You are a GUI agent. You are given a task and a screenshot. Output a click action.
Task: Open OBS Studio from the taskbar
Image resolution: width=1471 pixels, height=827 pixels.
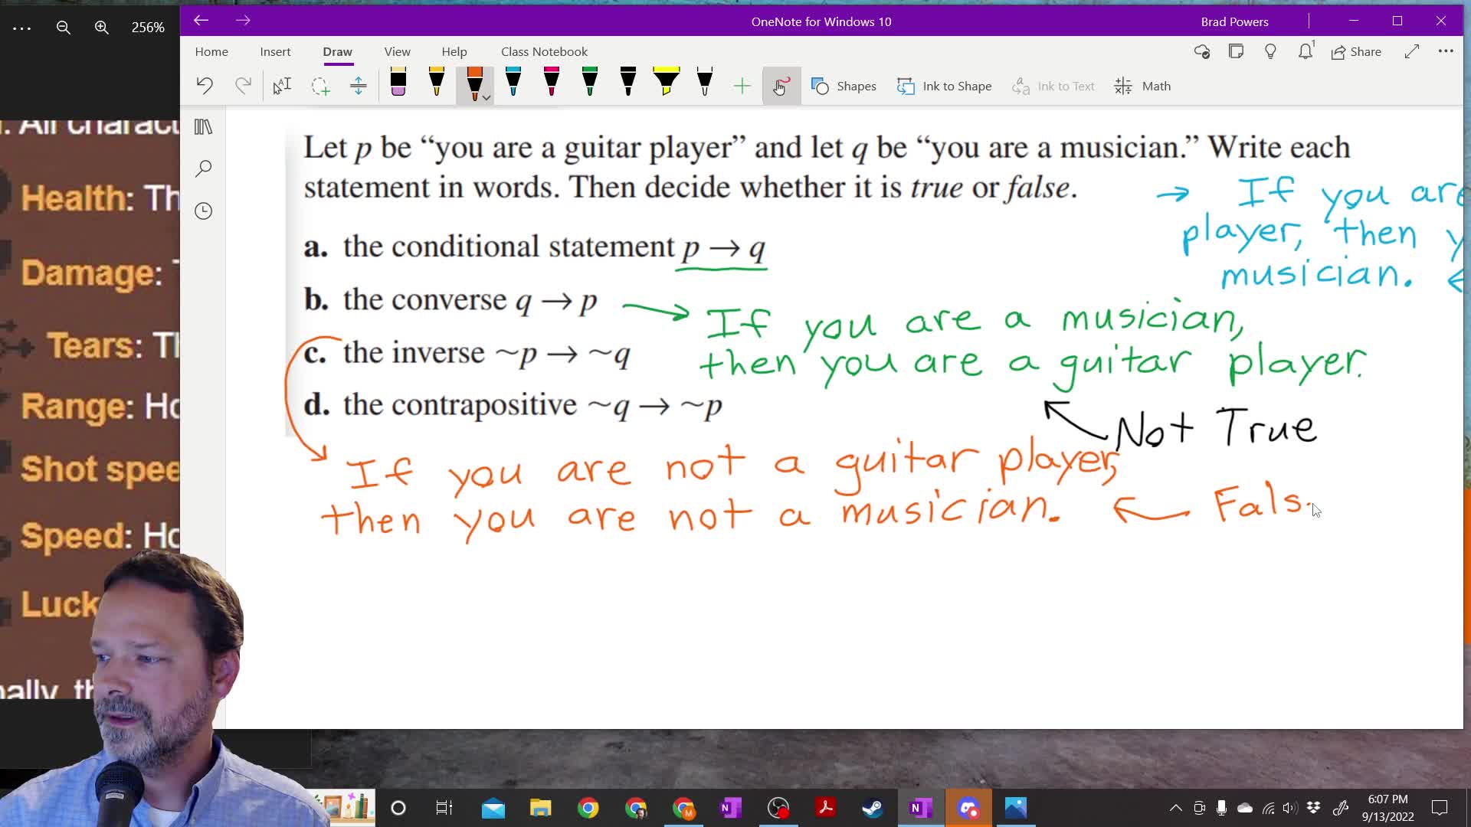[778, 808]
